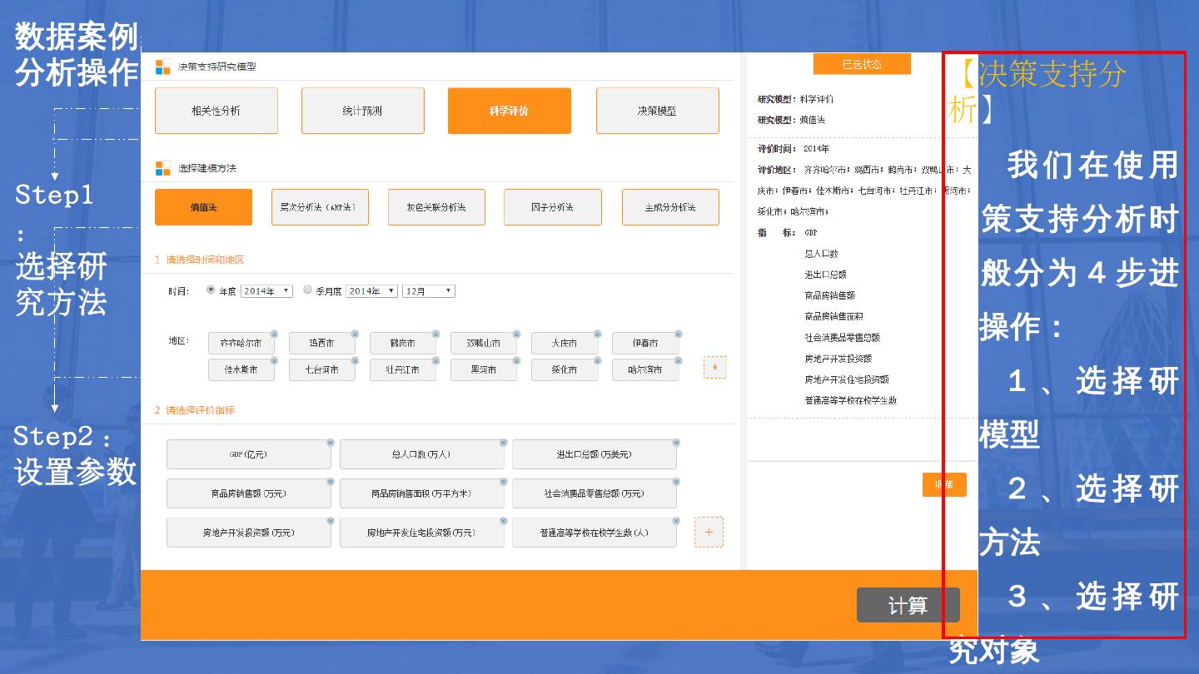The image size is (1199, 674).
Task: Delete 普通高等学校在校学生数 indicator via x icon
Action: tap(675, 521)
